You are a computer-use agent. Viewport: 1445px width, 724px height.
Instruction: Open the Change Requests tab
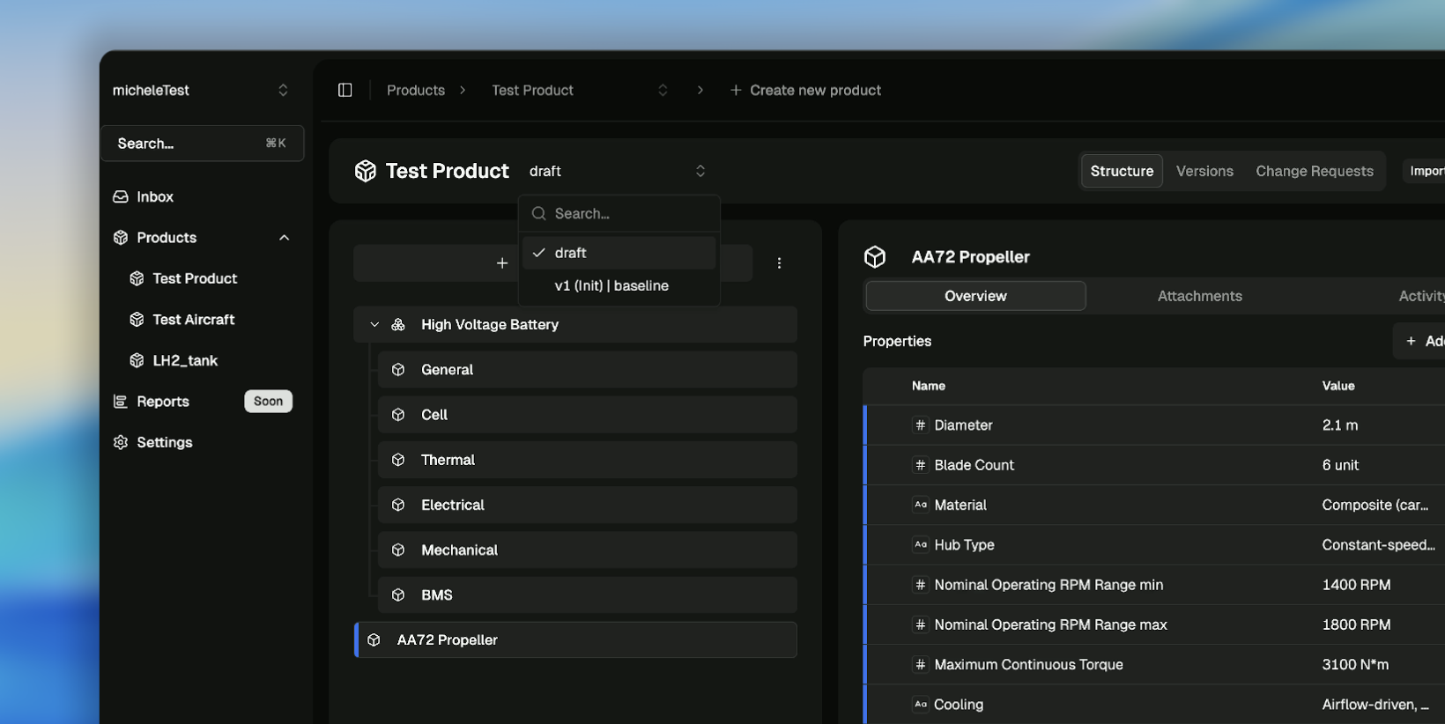[x=1315, y=171]
